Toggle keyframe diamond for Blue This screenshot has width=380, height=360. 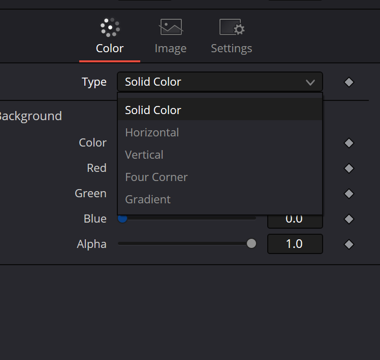[349, 219]
